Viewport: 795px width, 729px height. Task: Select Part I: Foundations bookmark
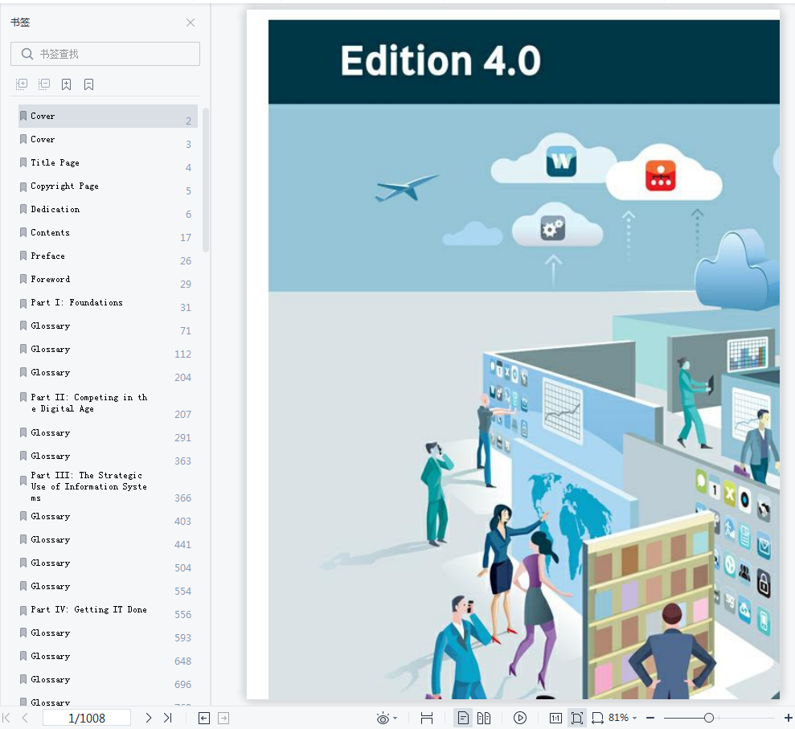click(x=108, y=303)
